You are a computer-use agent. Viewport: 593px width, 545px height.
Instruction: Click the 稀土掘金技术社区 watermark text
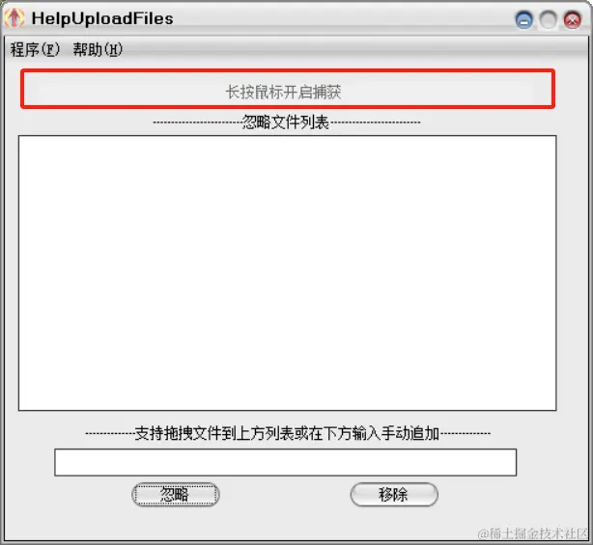532,533
